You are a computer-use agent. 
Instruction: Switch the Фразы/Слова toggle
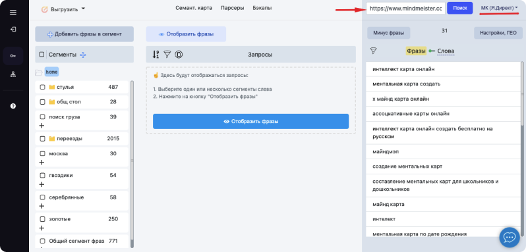[x=432, y=51]
